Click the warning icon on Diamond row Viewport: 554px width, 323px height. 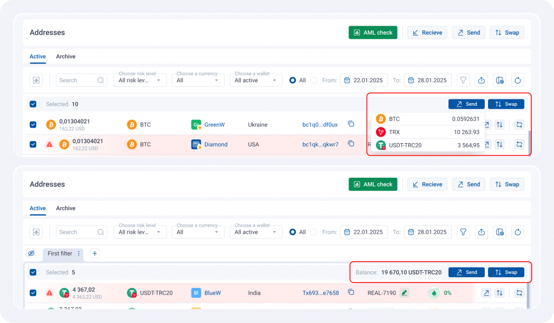[49, 145]
